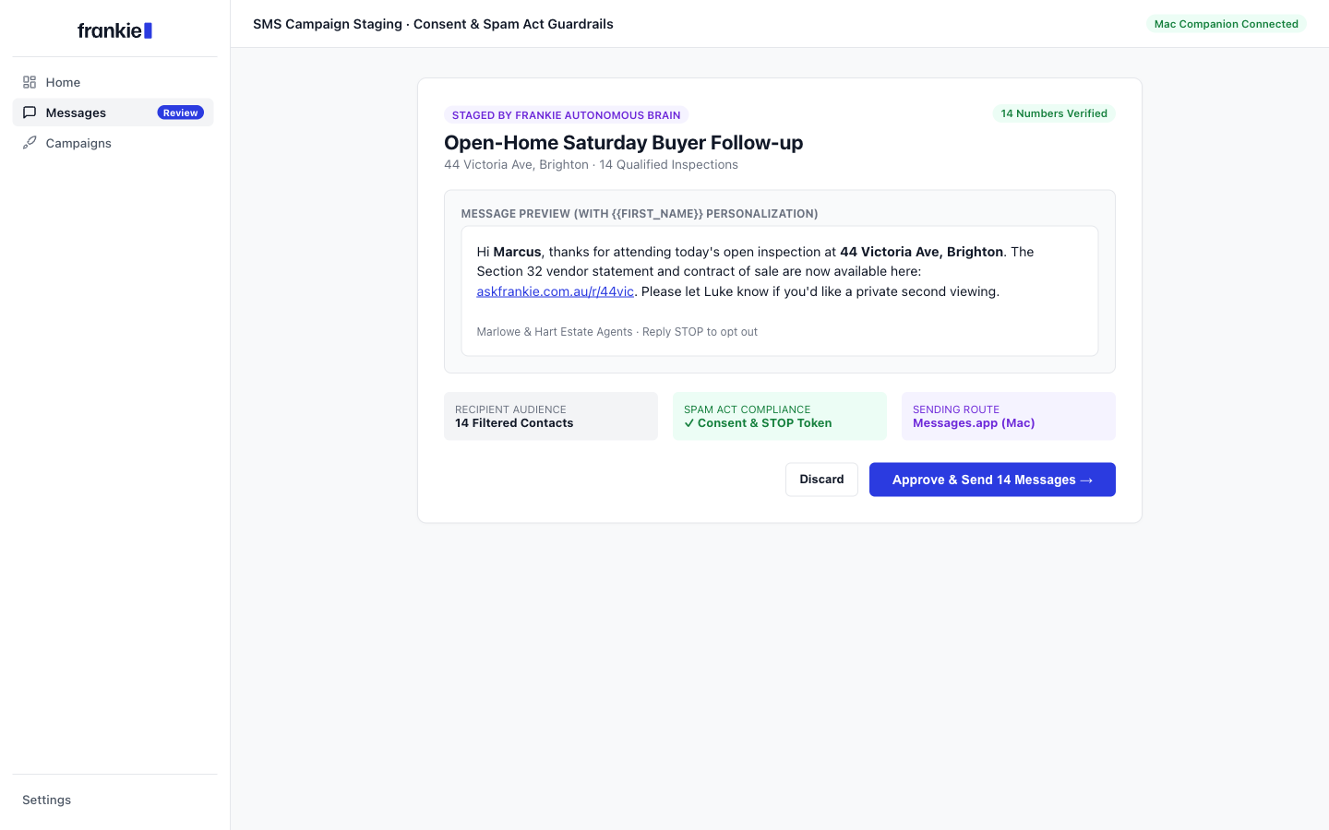Open the Home menu item
Image resolution: width=1329 pixels, height=830 pixels.
point(114,82)
